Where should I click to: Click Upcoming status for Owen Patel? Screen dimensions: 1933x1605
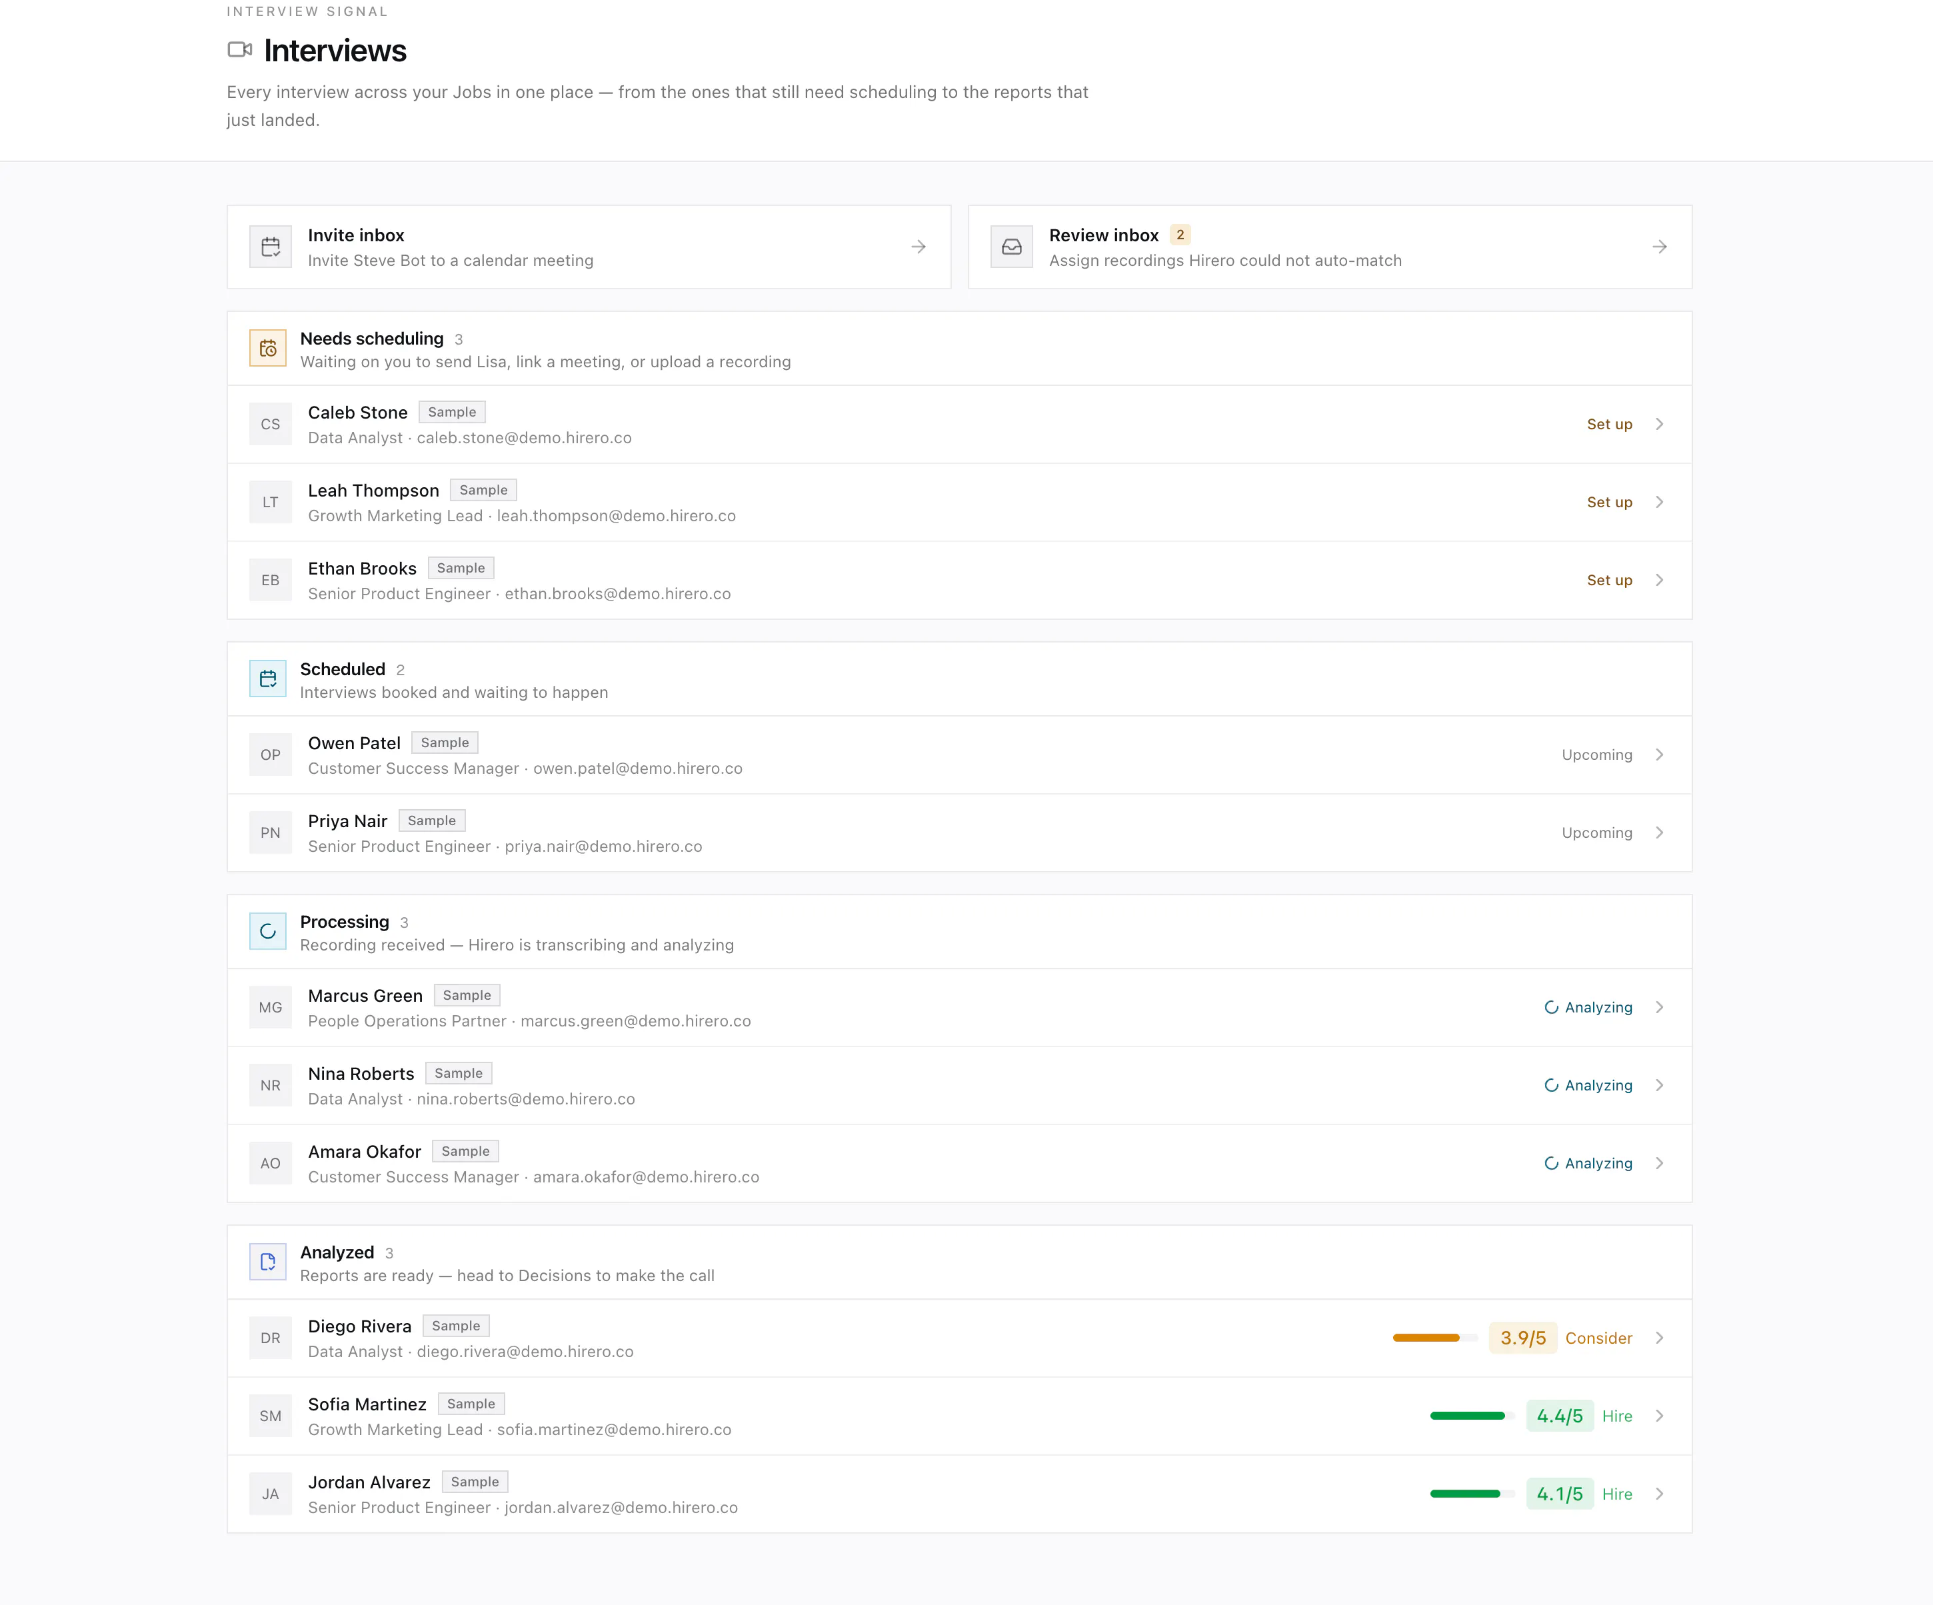click(1597, 755)
